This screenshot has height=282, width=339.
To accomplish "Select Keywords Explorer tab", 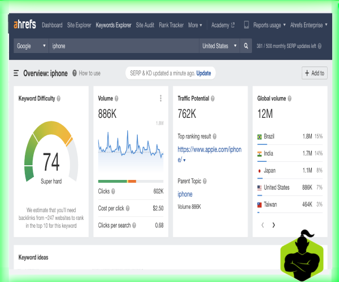I will point(114,25).
